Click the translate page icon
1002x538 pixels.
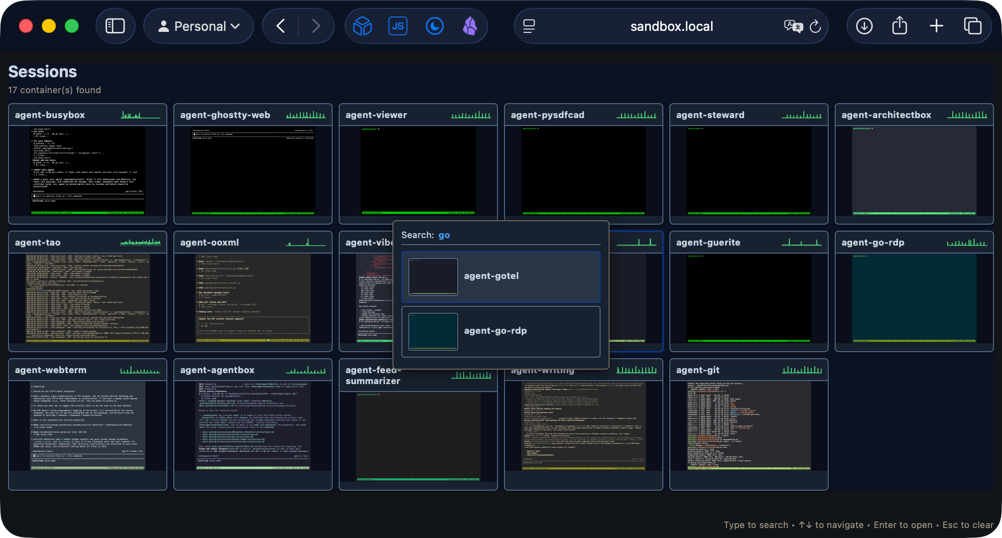pyautogui.click(x=793, y=26)
